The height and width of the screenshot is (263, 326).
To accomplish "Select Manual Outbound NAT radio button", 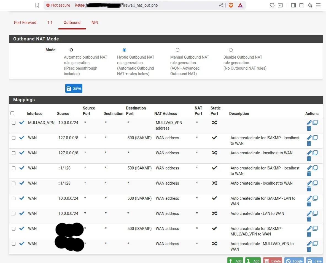I will [x=177, y=50].
